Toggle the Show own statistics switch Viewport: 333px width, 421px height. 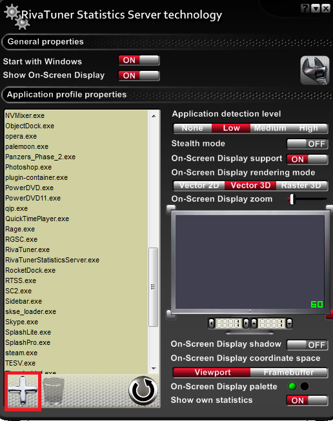tap(307, 400)
